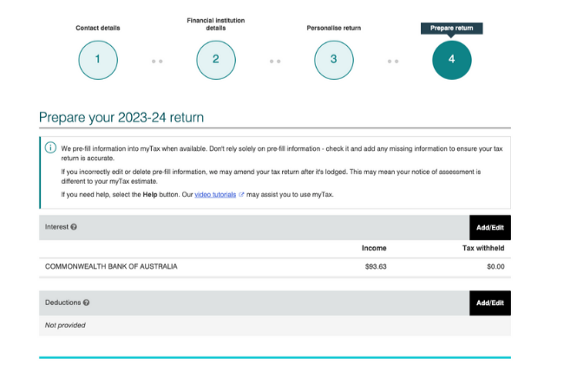The width and height of the screenshot is (564, 371).
Task: Select the step 3 circle
Action: tap(333, 60)
